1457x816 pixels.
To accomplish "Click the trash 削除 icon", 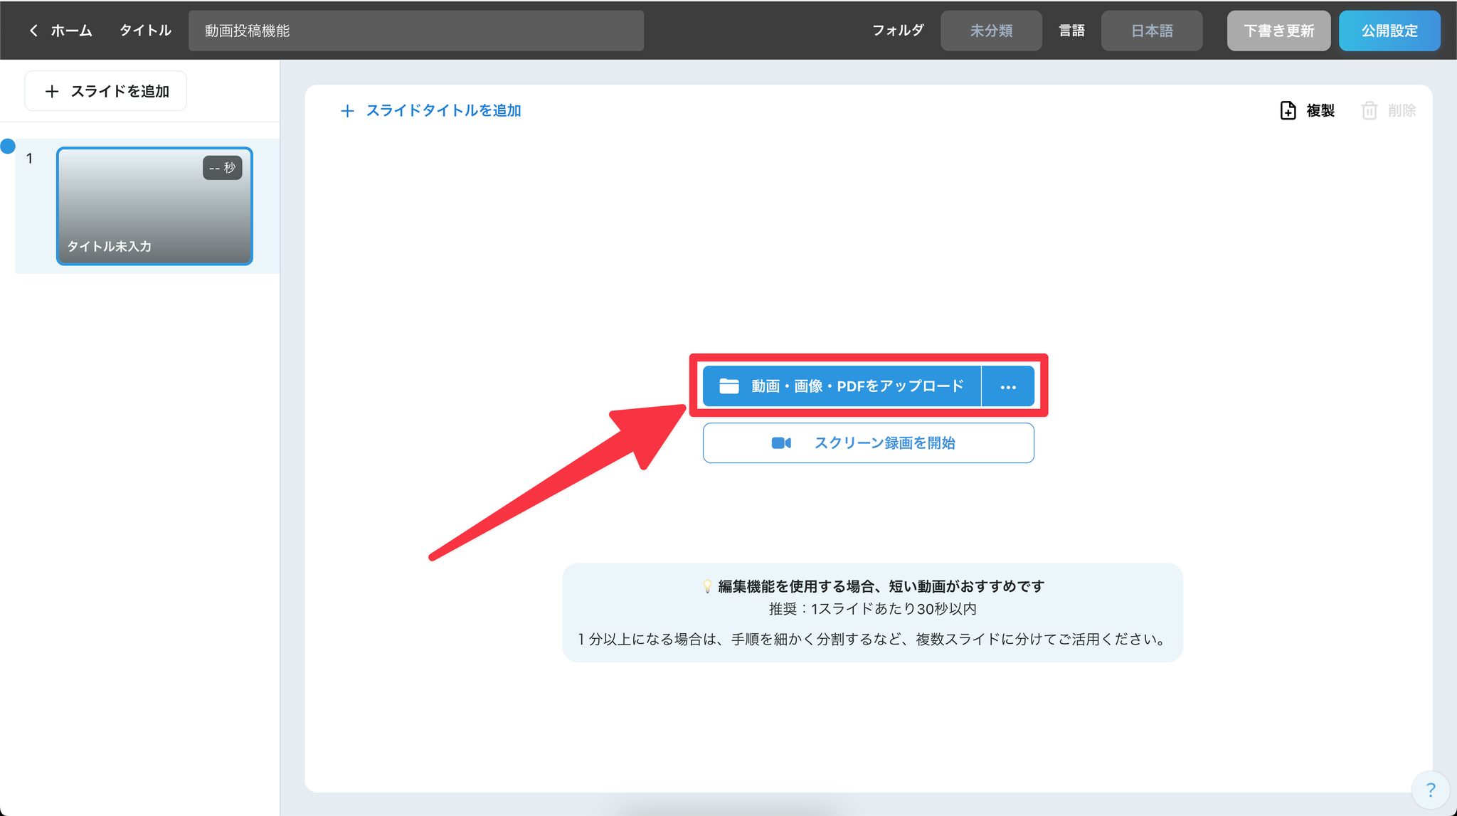I will [1369, 110].
